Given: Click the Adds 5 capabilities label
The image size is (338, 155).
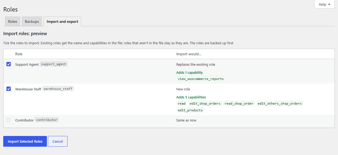Looking at the screenshot, I should [x=191, y=97].
